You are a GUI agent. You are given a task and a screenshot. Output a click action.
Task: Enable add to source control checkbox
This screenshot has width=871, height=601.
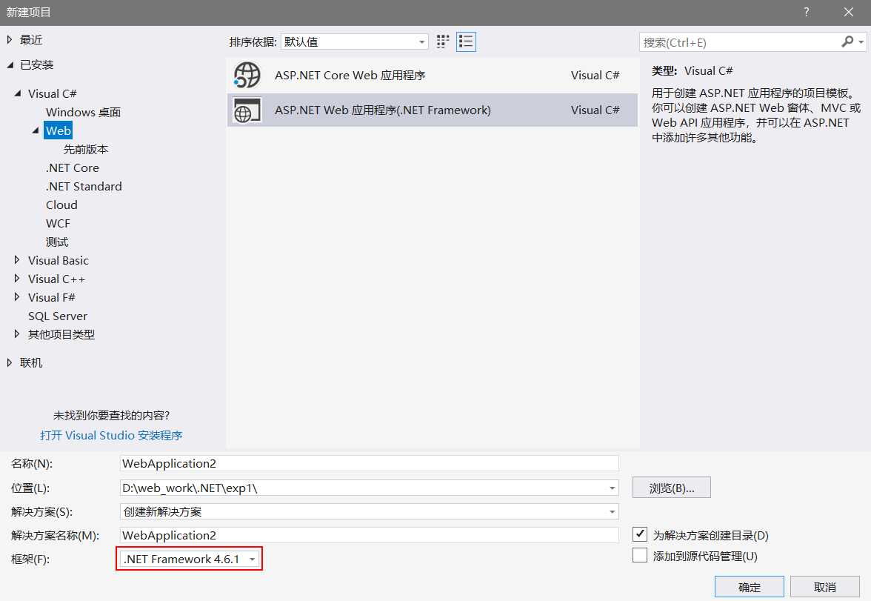(x=640, y=555)
